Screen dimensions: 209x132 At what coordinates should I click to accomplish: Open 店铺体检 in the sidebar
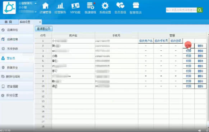pyautogui.click(x=17, y=30)
